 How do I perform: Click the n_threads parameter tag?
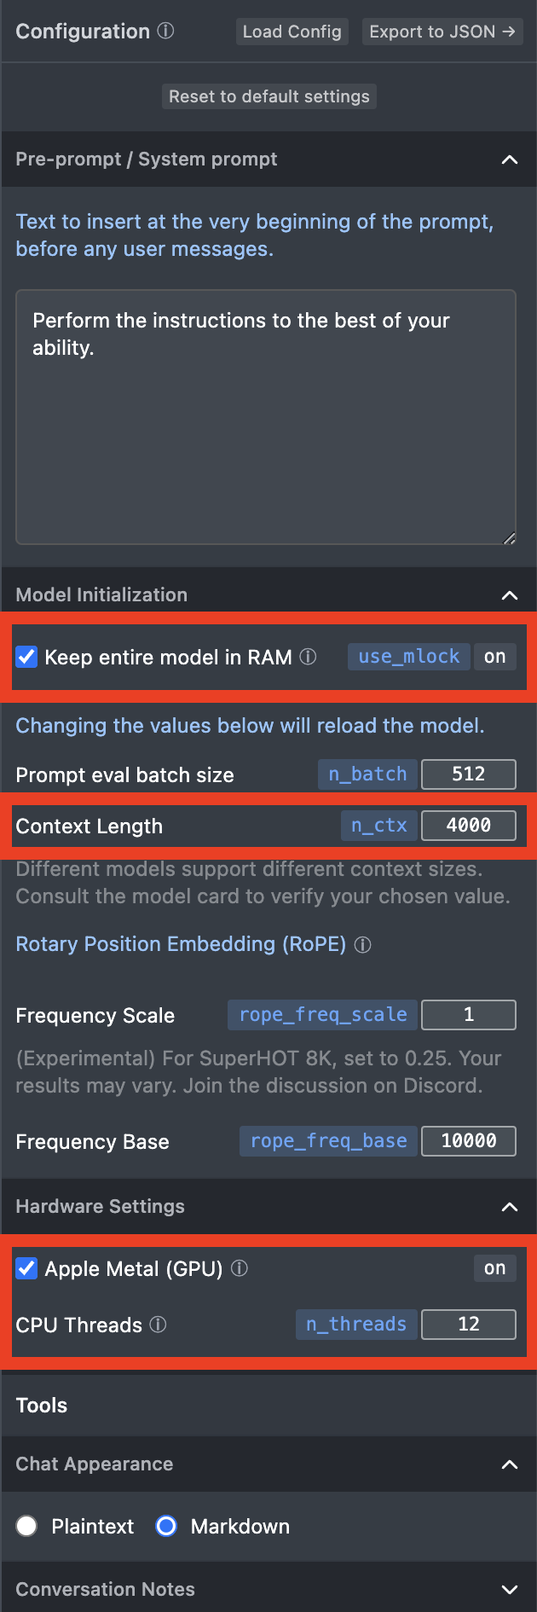[356, 1325]
